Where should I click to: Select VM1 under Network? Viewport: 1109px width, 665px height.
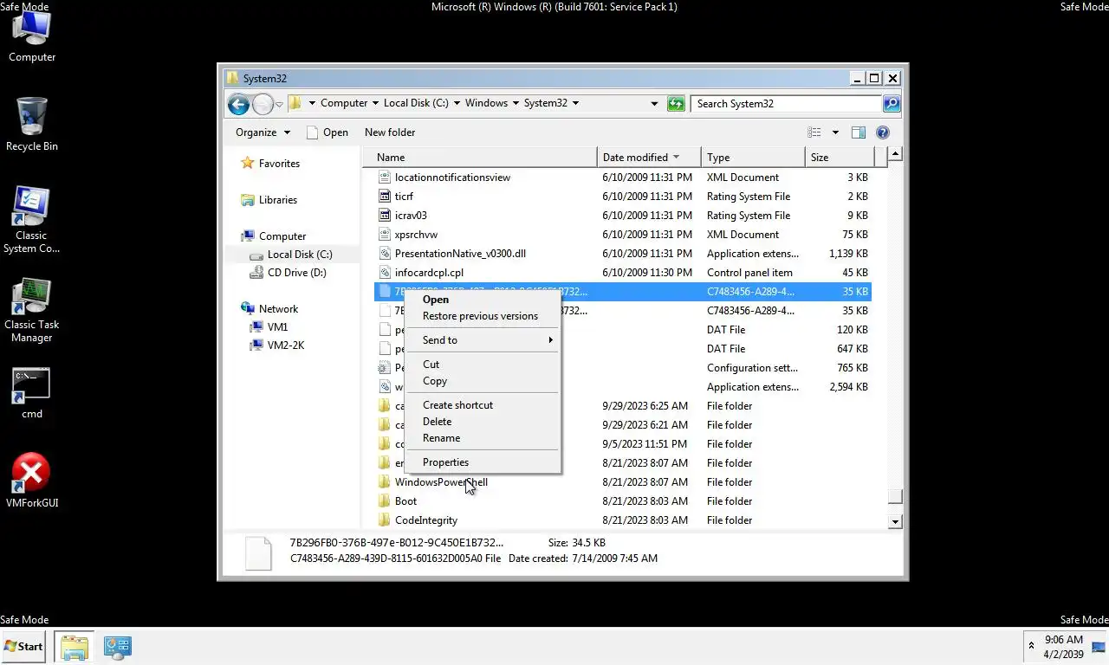click(x=269, y=327)
